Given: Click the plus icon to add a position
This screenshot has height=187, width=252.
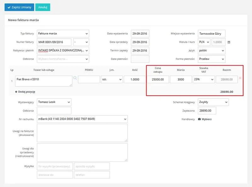Looking at the screenshot, I should pos(16,92).
